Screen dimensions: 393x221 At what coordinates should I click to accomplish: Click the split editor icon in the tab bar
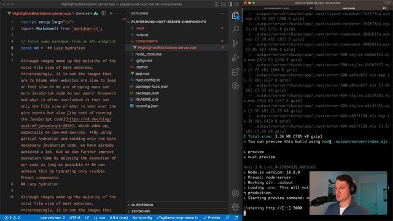[104, 14]
